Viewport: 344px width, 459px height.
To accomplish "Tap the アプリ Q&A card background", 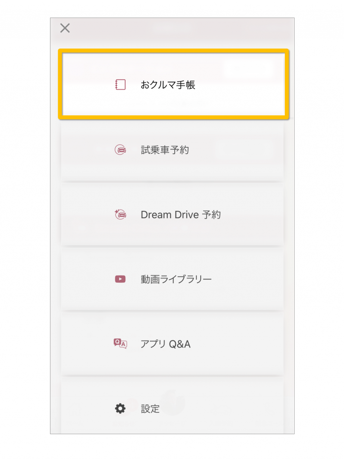I will (172, 344).
